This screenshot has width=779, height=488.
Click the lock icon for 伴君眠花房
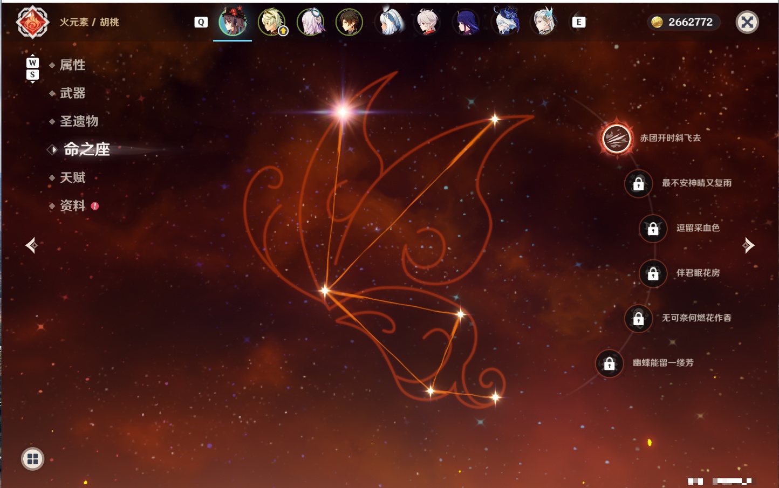coord(653,273)
